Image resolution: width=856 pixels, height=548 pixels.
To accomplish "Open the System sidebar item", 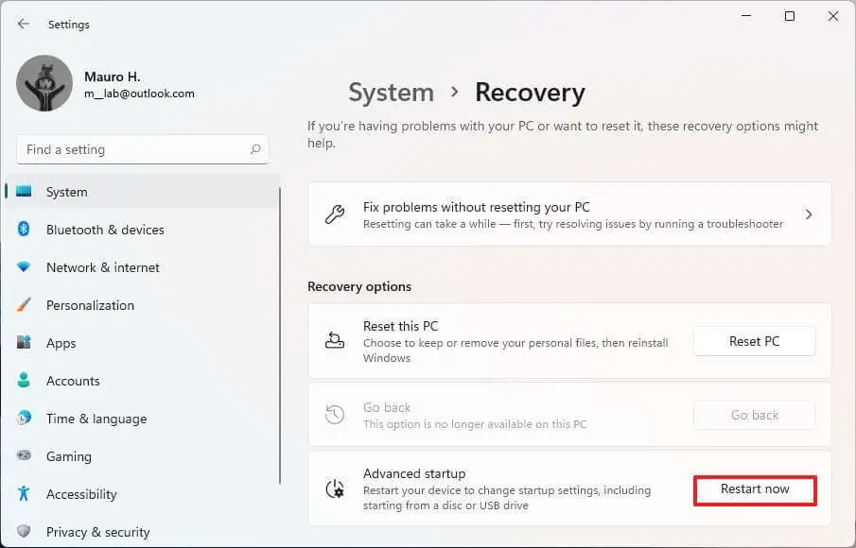I will (66, 192).
